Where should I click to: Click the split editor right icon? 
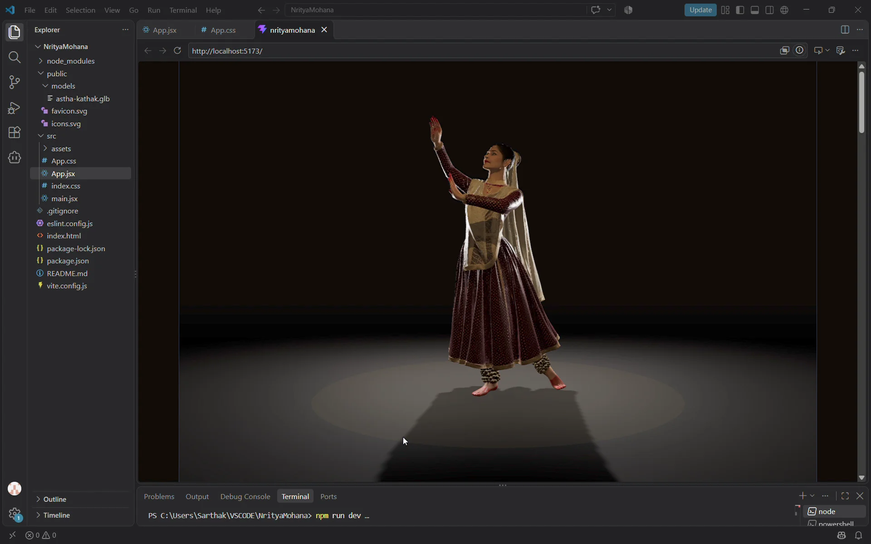click(845, 29)
